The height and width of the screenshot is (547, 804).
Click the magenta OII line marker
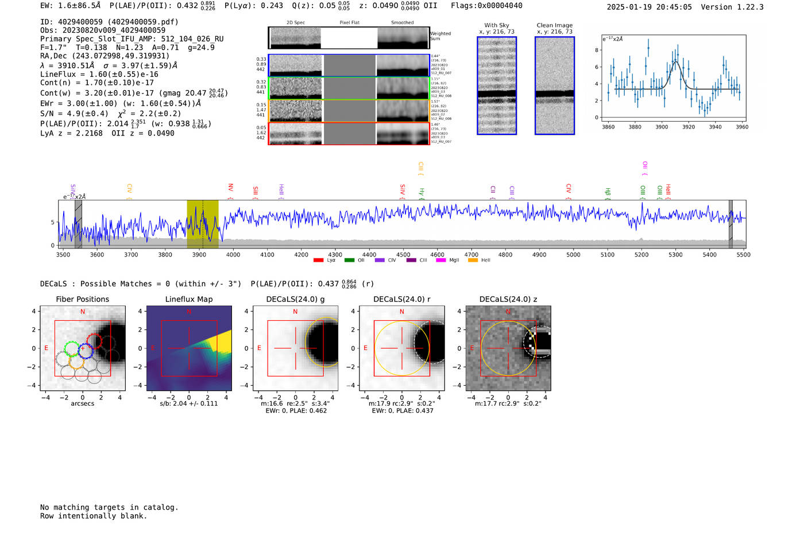pyautogui.click(x=645, y=168)
